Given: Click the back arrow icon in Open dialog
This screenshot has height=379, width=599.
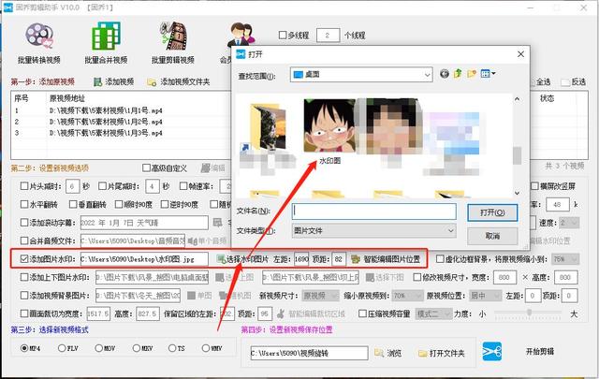Looking at the screenshot, I should click(444, 74).
